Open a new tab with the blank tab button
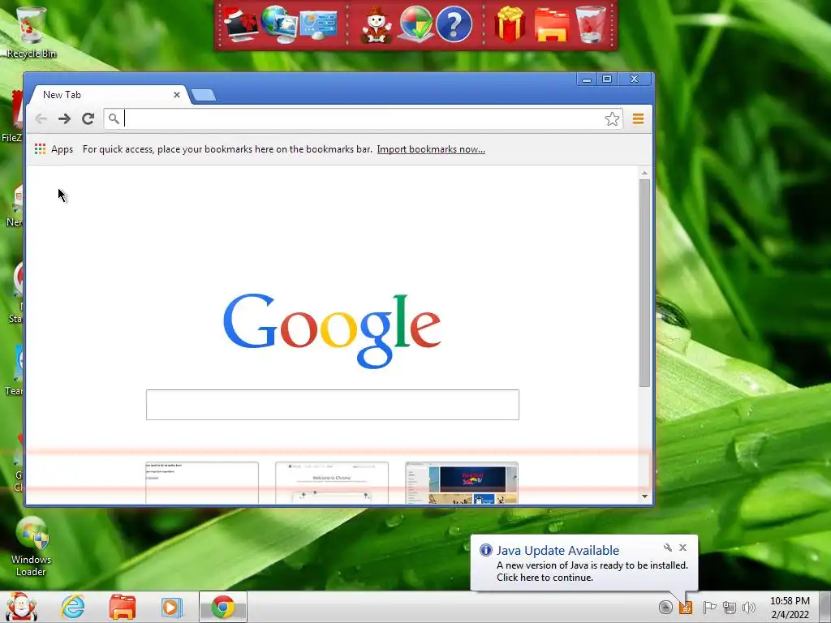The width and height of the screenshot is (831, 623). point(203,96)
